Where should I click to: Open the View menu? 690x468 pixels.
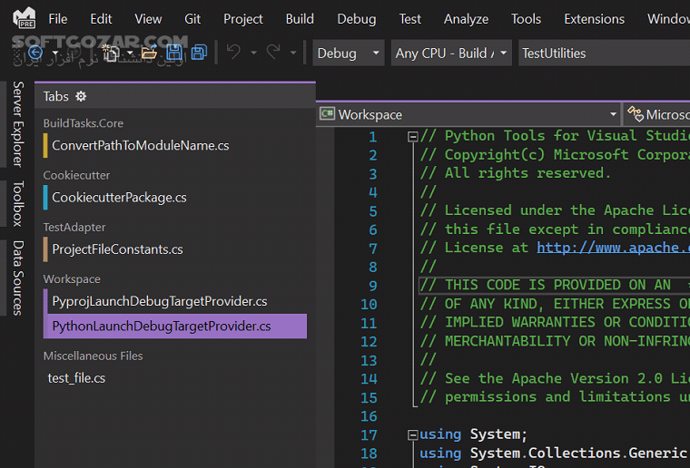point(148,19)
